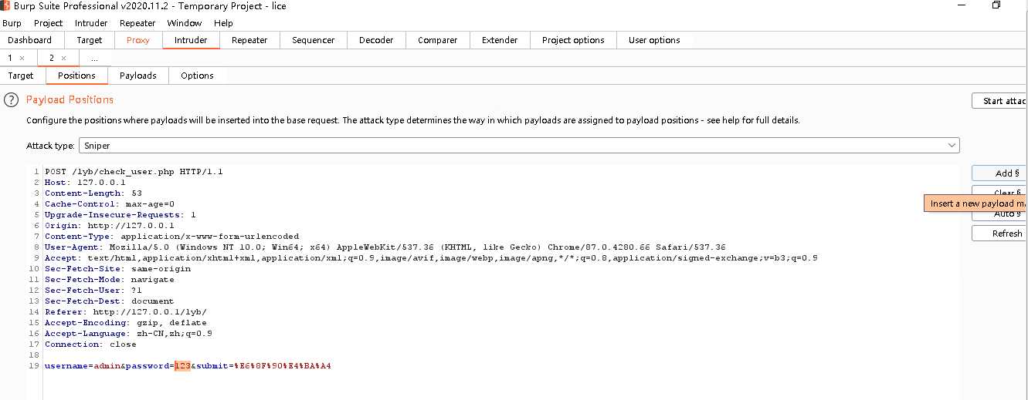Screen dimensions: 1028x400
Task: Click the Referer header line
Action: click(125, 312)
